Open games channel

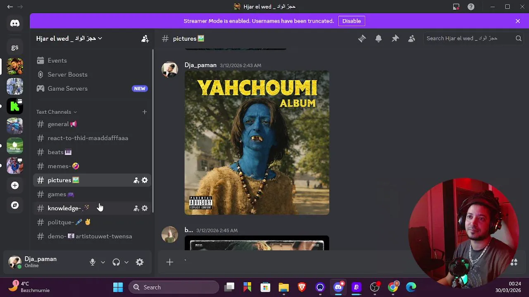pos(92,194)
